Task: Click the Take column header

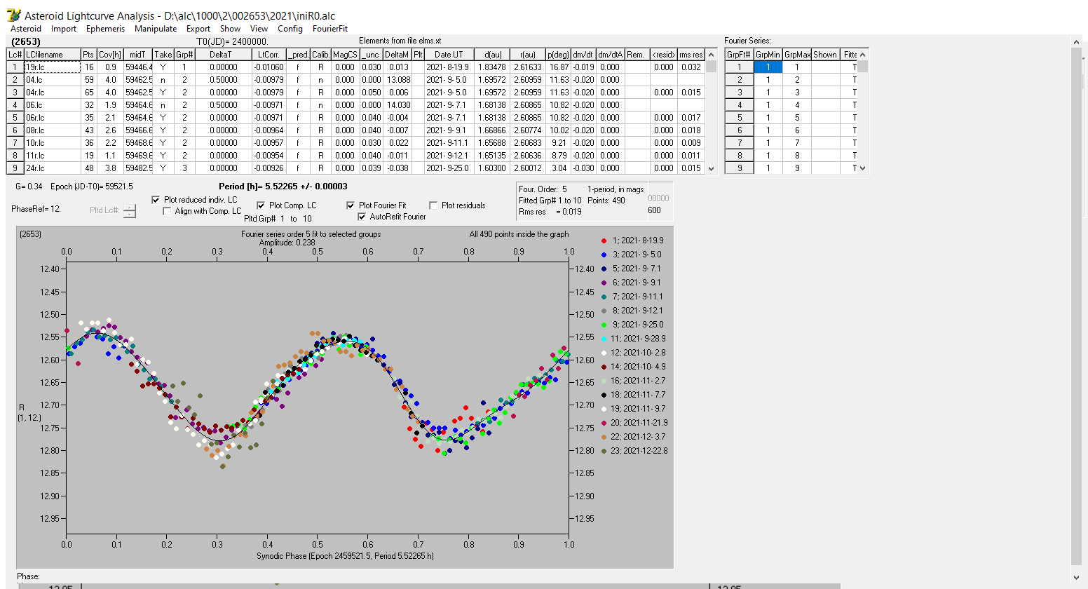Action: [x=163, y=55]
